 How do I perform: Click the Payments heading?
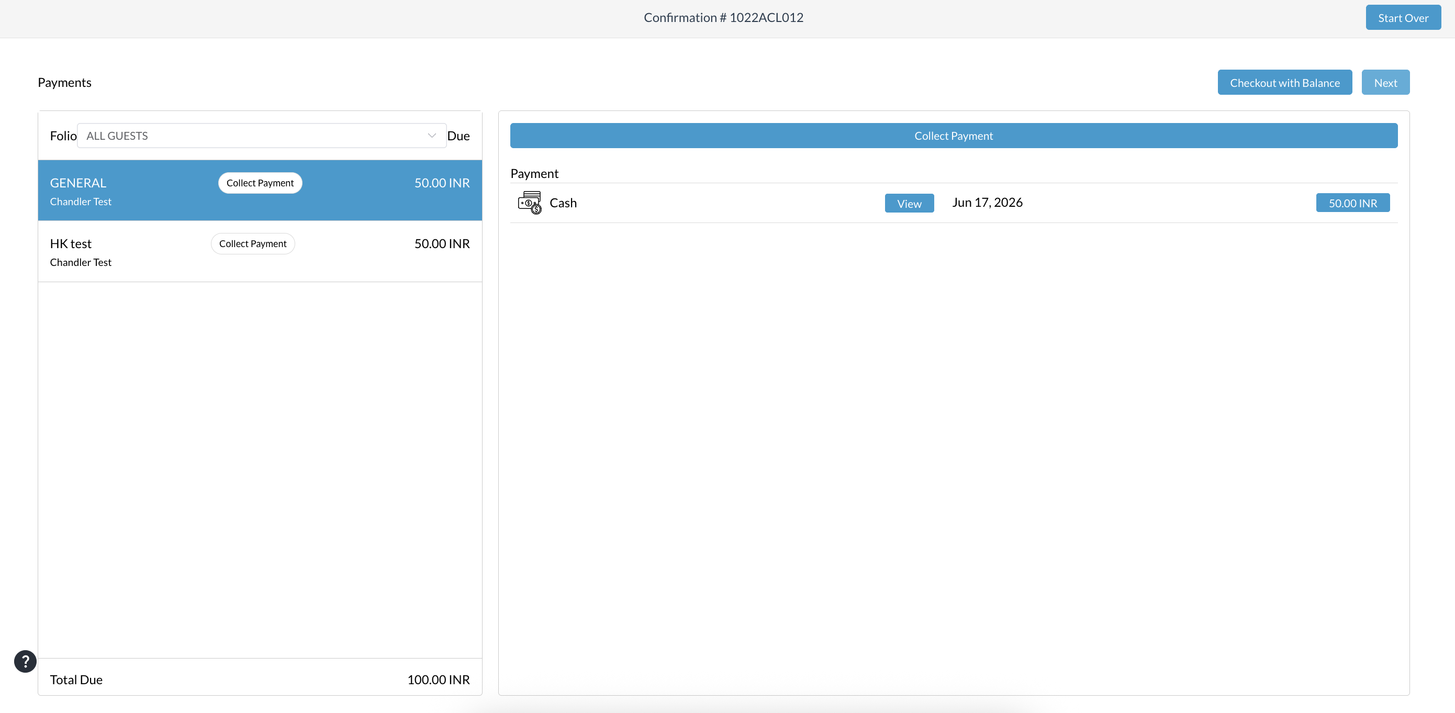pyautogui.click(x=64, y=83)
